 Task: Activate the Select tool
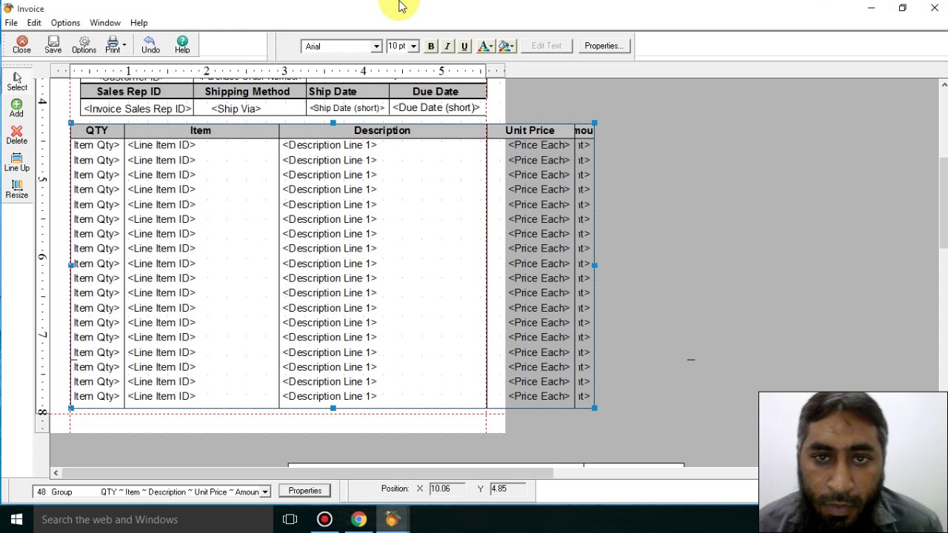coord(17,81)
